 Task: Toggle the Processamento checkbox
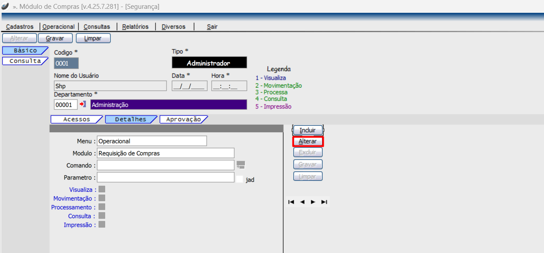coord(102,207)
